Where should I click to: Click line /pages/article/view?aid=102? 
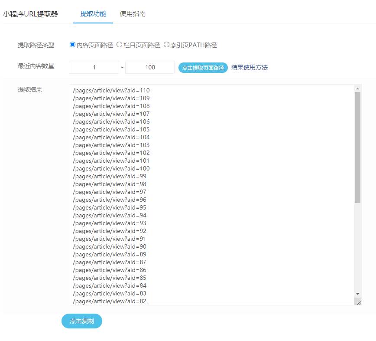[x=111, y=153]
